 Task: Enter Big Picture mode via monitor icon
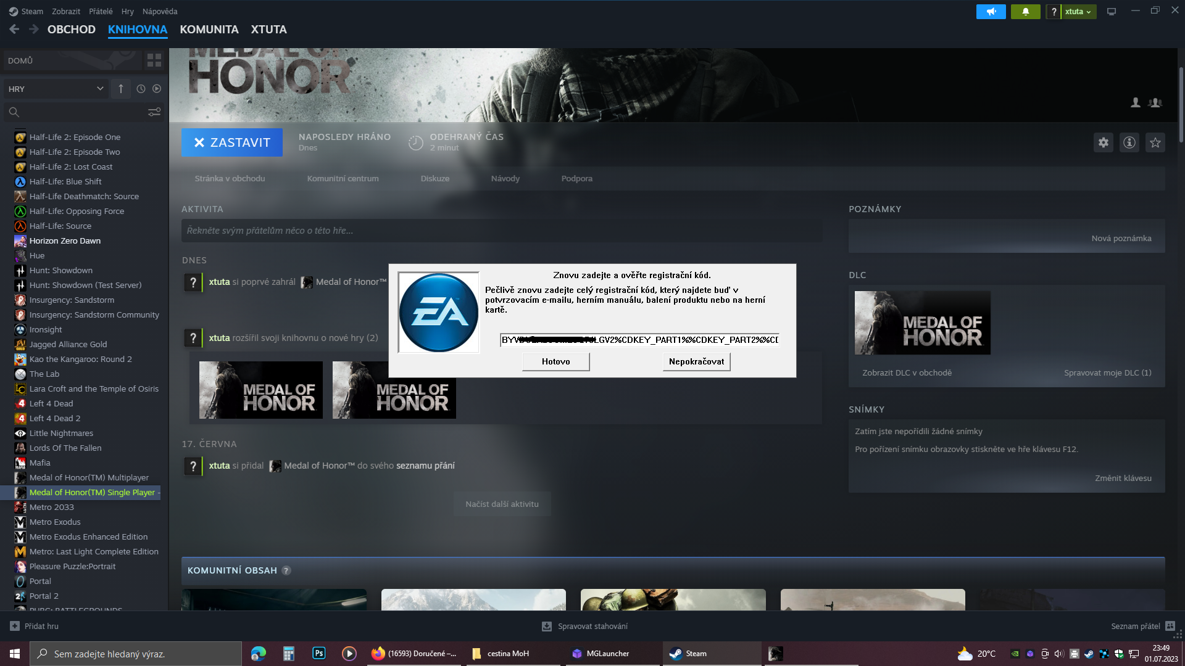click(1112, 12)
